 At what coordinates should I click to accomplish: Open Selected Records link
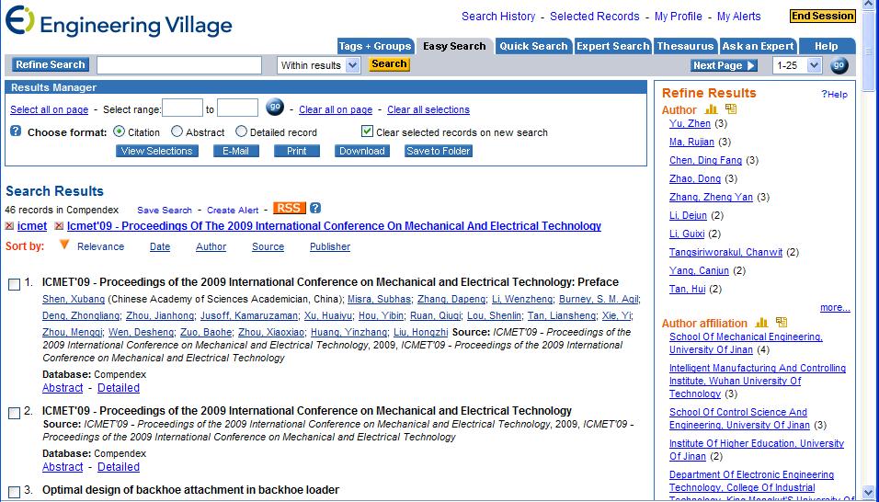(595, 17)
